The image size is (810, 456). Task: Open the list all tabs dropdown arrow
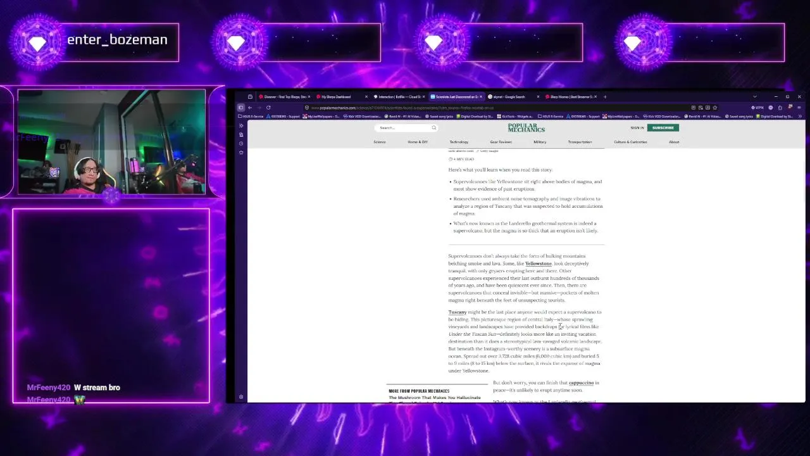[754, 97]
